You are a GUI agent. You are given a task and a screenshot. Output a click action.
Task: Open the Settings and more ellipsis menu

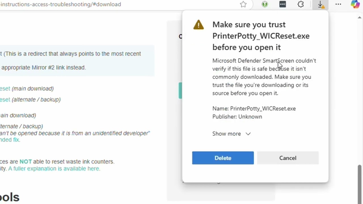pos(338,4)
